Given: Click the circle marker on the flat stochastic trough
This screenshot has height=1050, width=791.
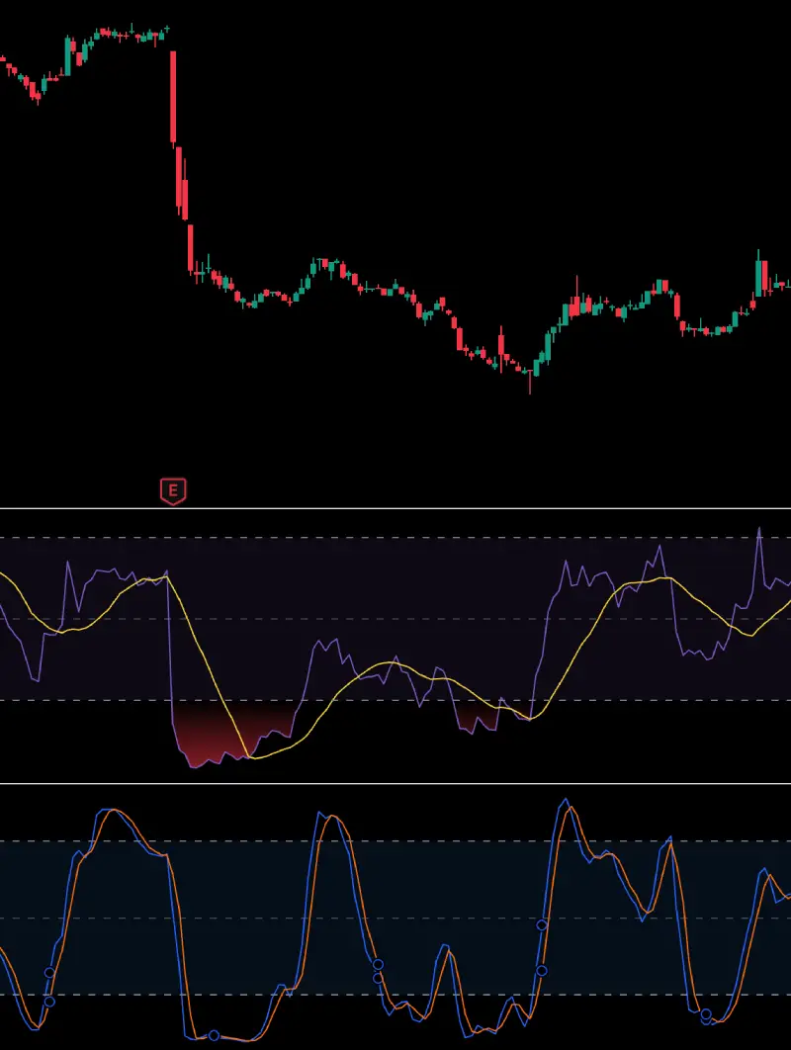Looking at the screenshot, I should pos(214,1035).
